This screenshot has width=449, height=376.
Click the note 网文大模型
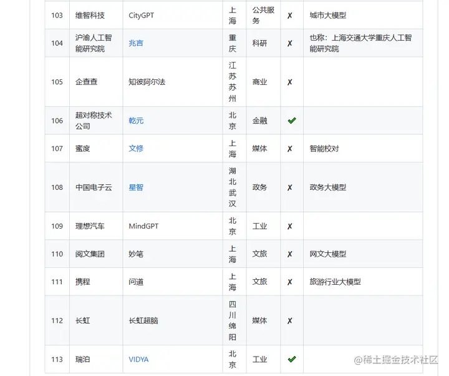pos(328,254)
